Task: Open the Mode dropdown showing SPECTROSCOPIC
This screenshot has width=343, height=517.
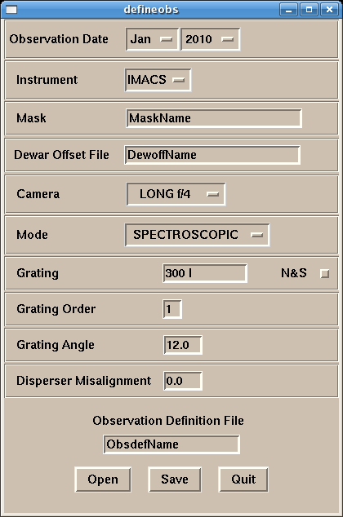Action: 197,235
